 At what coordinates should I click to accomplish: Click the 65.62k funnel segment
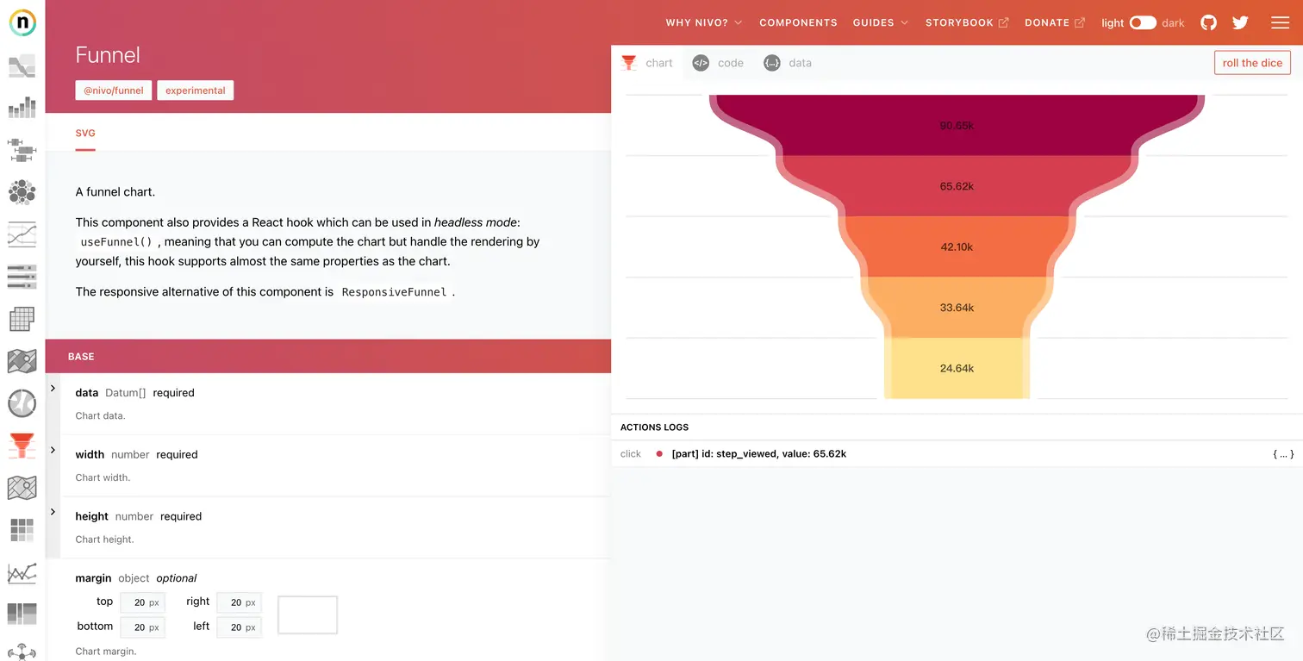(957, 186)
